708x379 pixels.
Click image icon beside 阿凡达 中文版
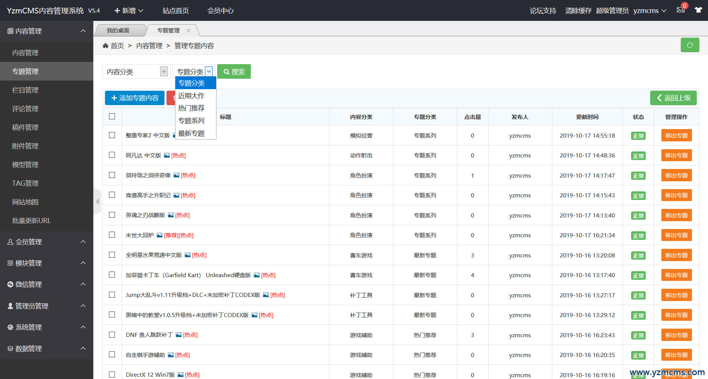(167, 156)
